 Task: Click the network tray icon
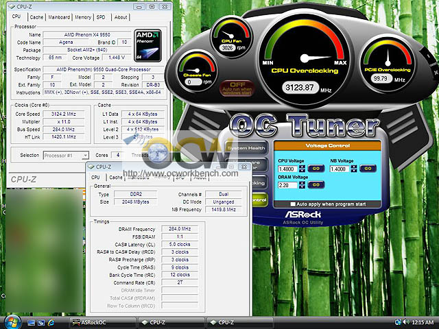pyautogui.click(x=398, y=322)
